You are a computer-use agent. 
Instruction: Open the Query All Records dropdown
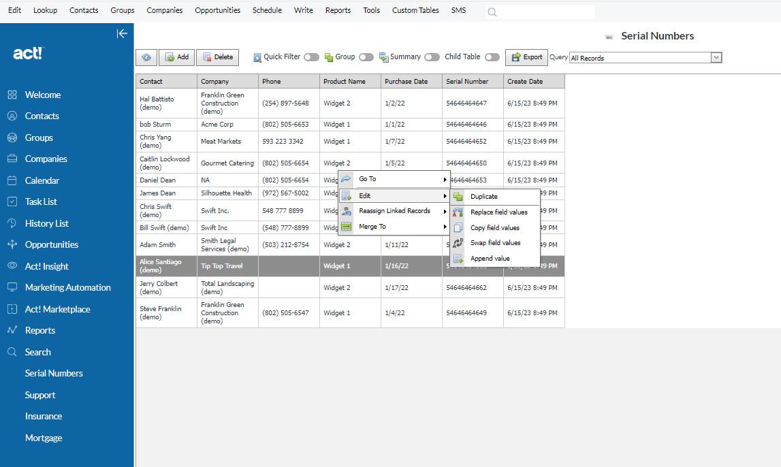pyautogui.click(x=716, y=58)
